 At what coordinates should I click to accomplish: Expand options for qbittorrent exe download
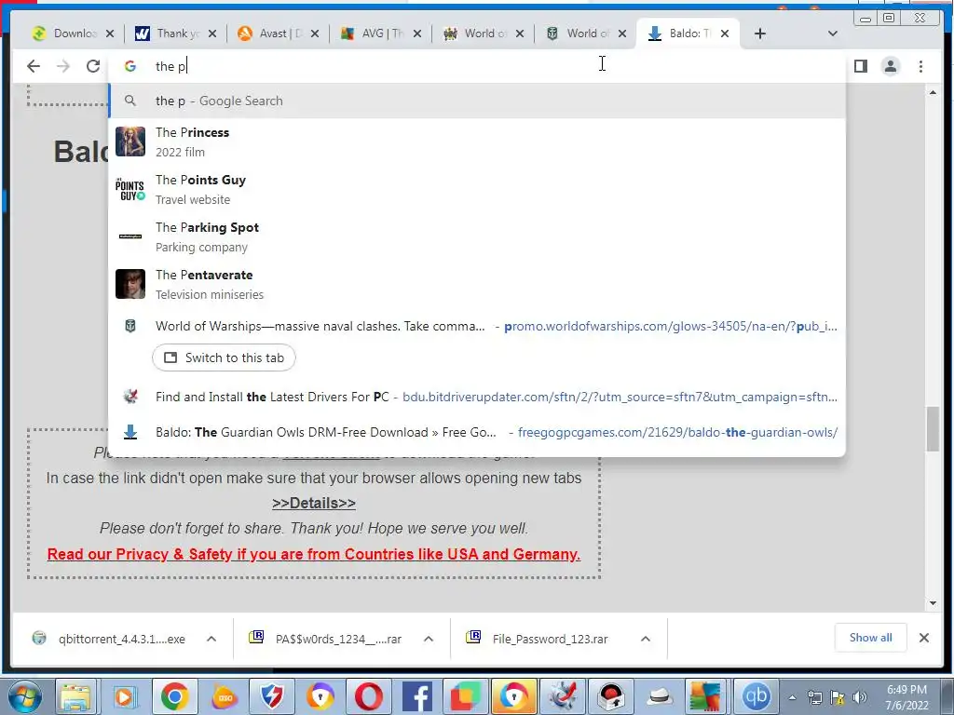[x=211, y=639]
